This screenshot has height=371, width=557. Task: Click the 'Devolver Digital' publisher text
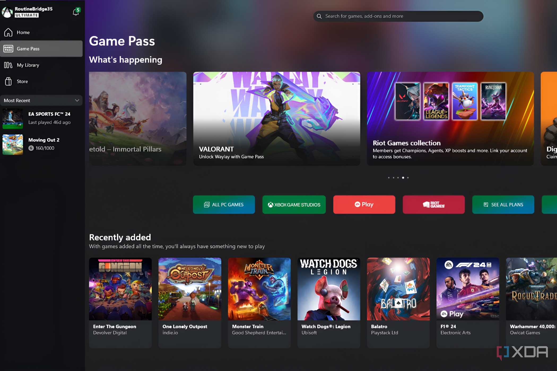click(110, 333)
